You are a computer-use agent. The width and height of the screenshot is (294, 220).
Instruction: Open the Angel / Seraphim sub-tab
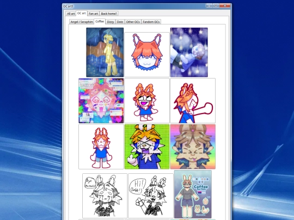click(x=82, y=22)
